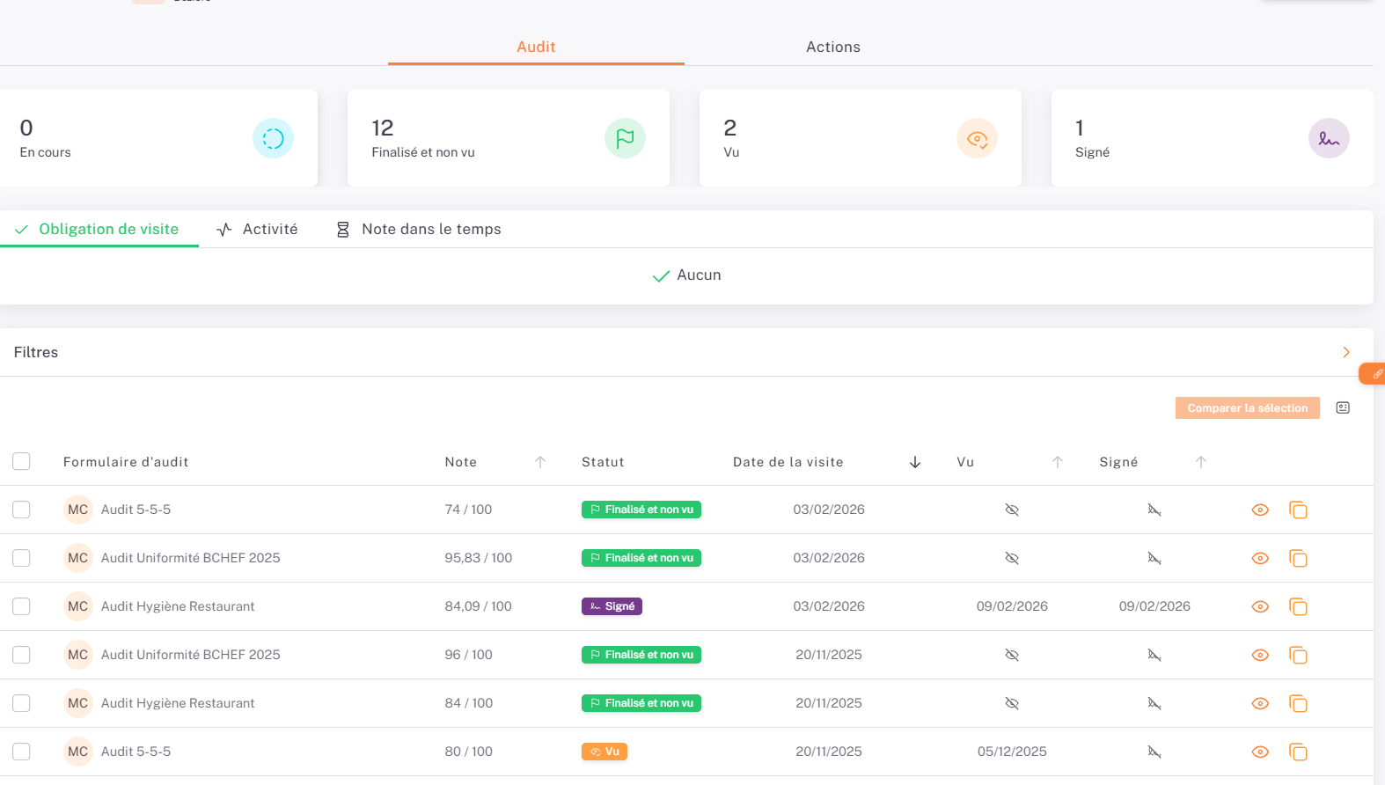
Task: Open Audit Uniformité BCHEF 2025 96 / 100 entry
Action: click(x=190, y=655)
